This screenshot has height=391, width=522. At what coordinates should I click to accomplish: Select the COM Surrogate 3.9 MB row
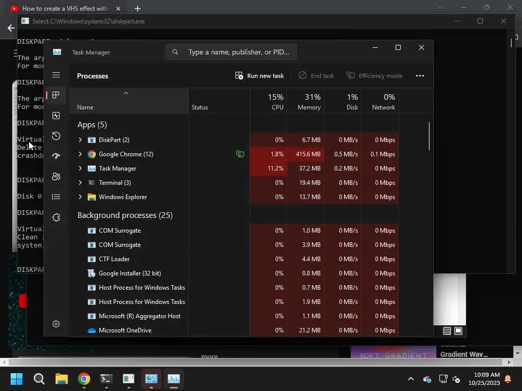point(234,245)
